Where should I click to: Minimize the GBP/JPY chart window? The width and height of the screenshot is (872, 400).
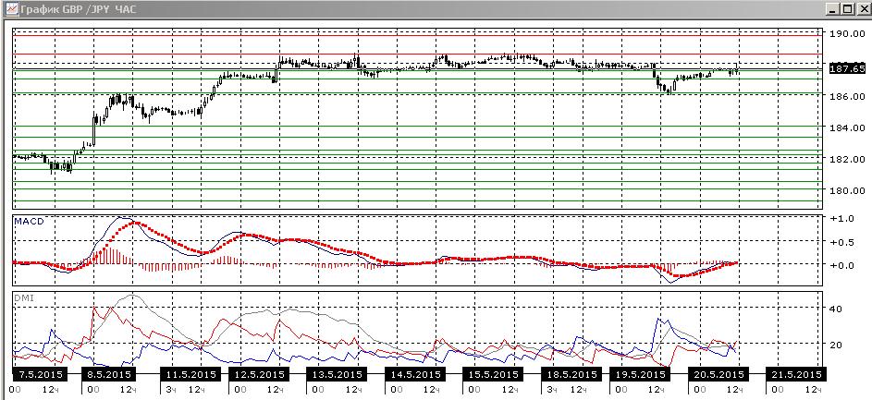(831, 9)
